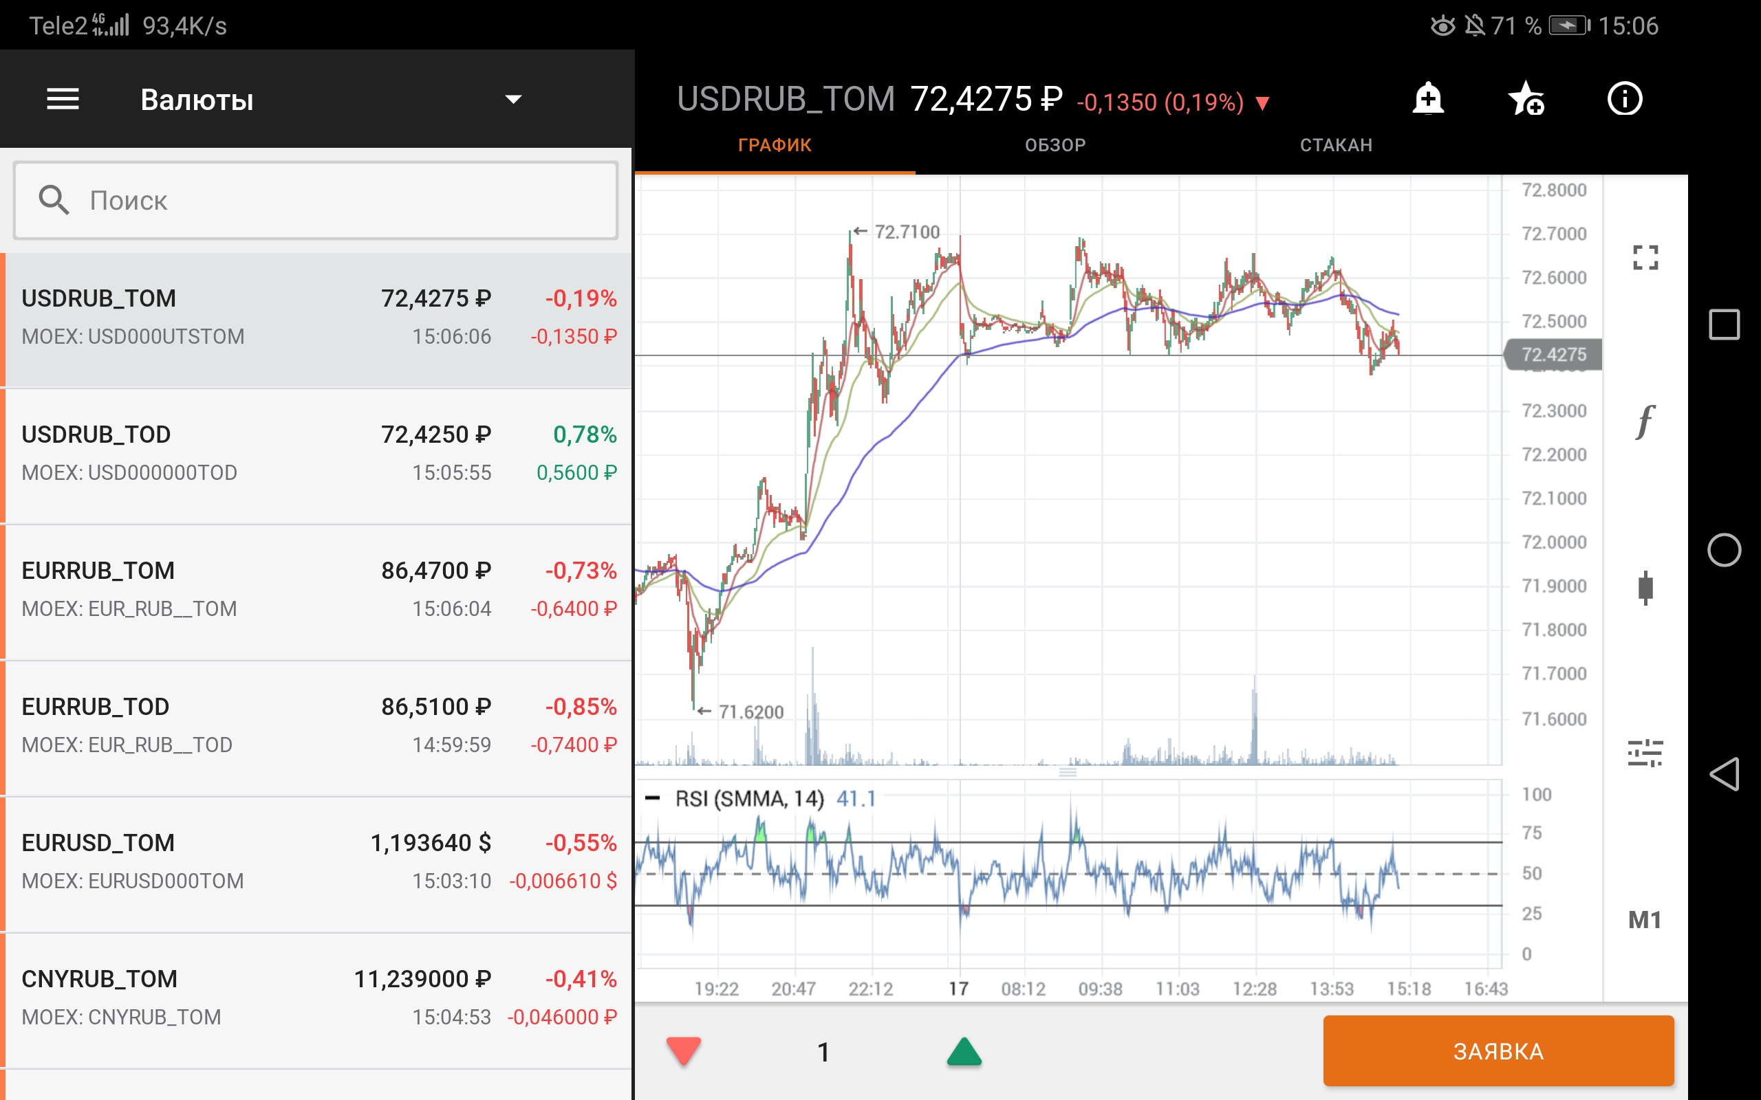1761x1100 pixels.
Task: Tap the RSI (SMMA, 14) label
Action: [750, 799]
